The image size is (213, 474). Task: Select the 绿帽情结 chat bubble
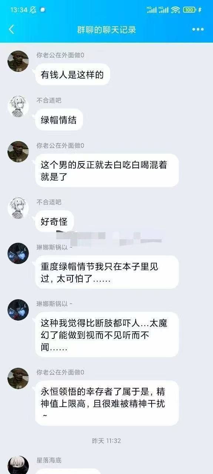click(x=59, y=120)
